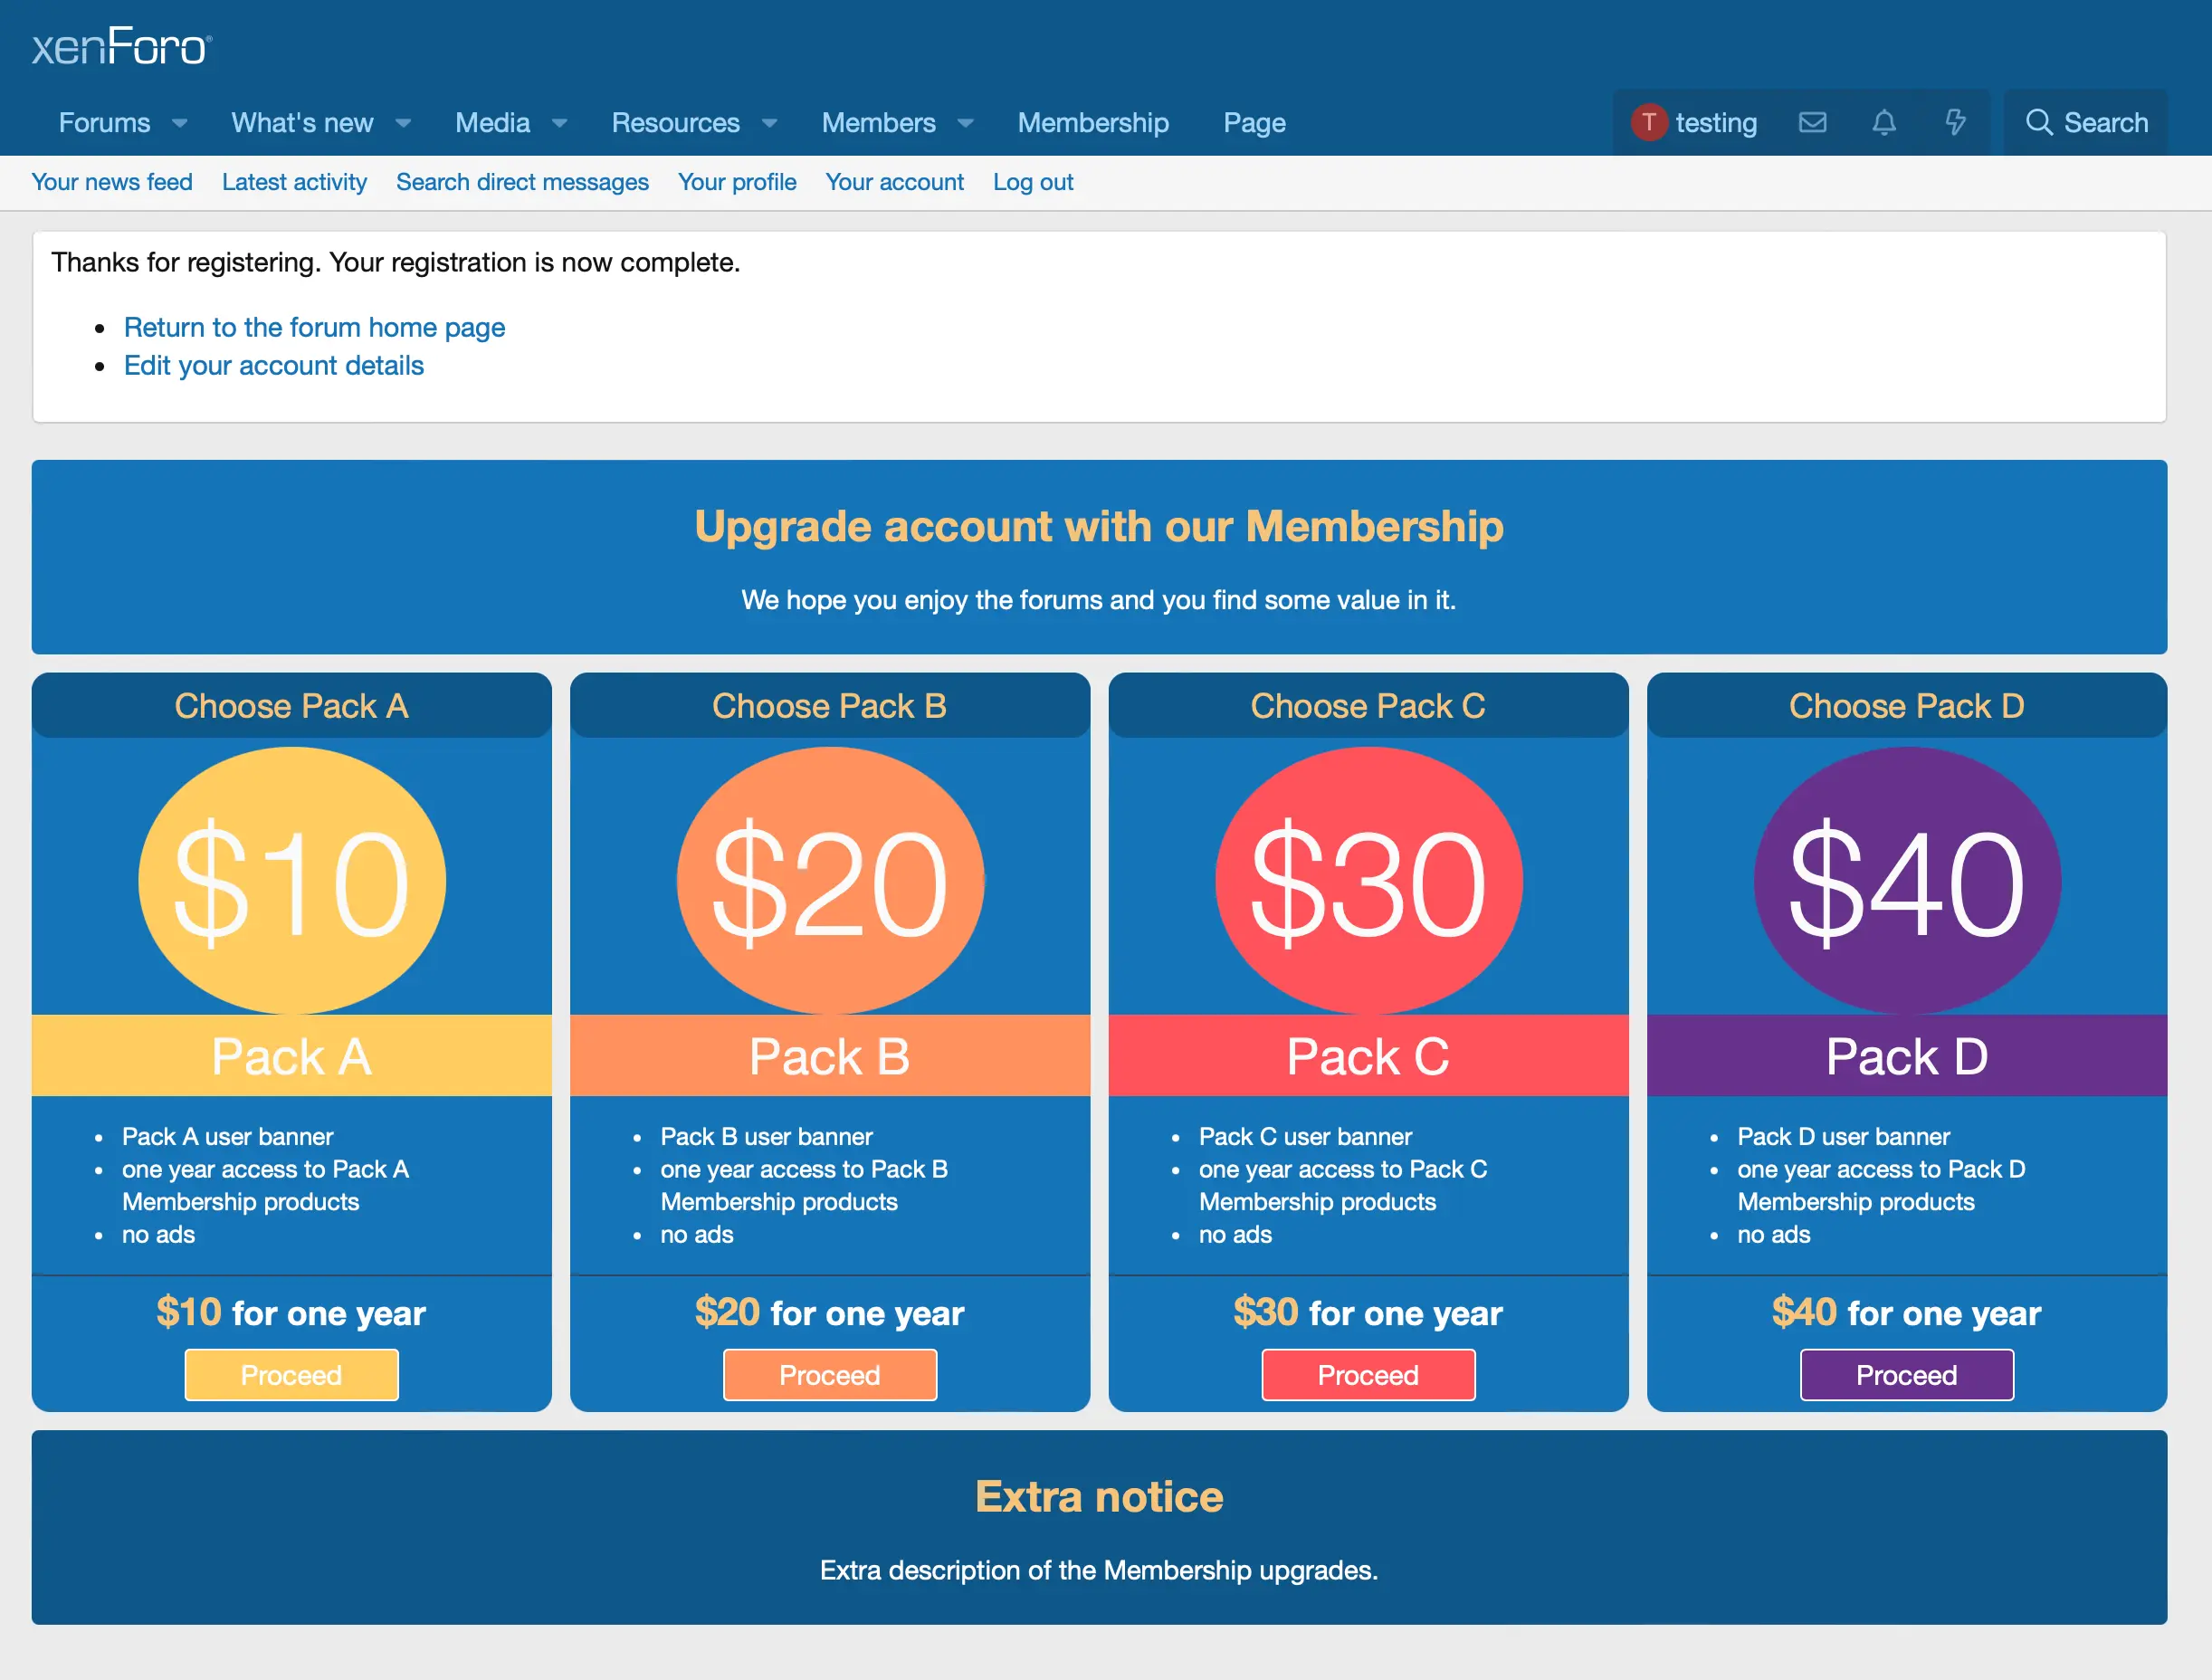The width and height of the screenshot is (2212, 1680).
Task: Click the messages envelope icon
Action: coord(1814,122)
